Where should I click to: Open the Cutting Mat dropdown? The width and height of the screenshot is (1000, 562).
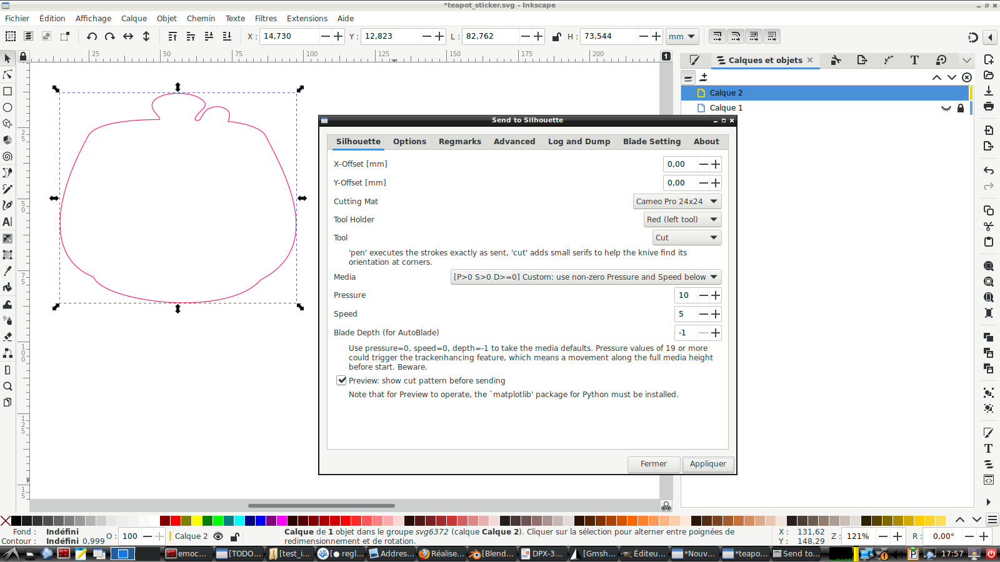(676, 201)
